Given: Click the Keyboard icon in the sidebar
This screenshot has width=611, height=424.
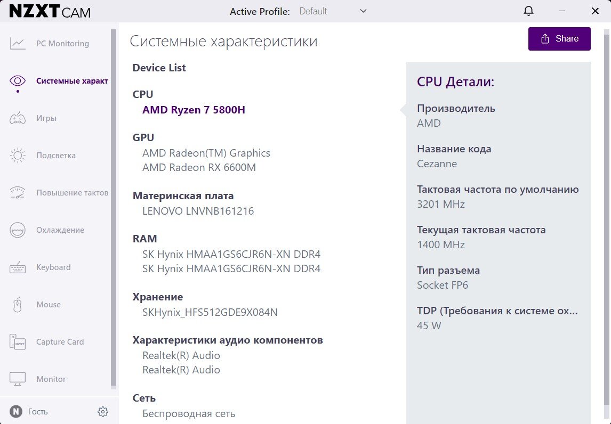Looking at the screenshot, I should [18, 267].
